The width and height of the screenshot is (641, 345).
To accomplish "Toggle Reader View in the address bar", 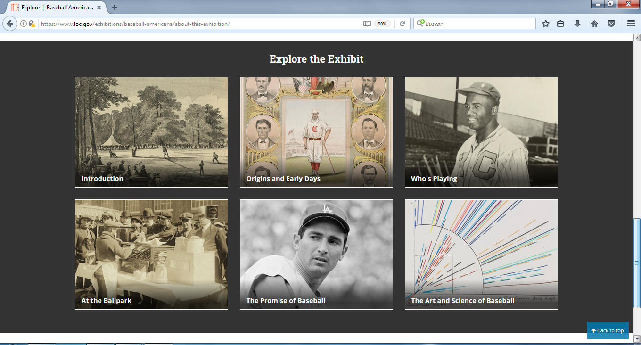I will pos(367,24).
